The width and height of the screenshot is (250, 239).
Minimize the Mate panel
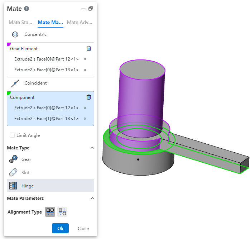[x=83, y=9]
